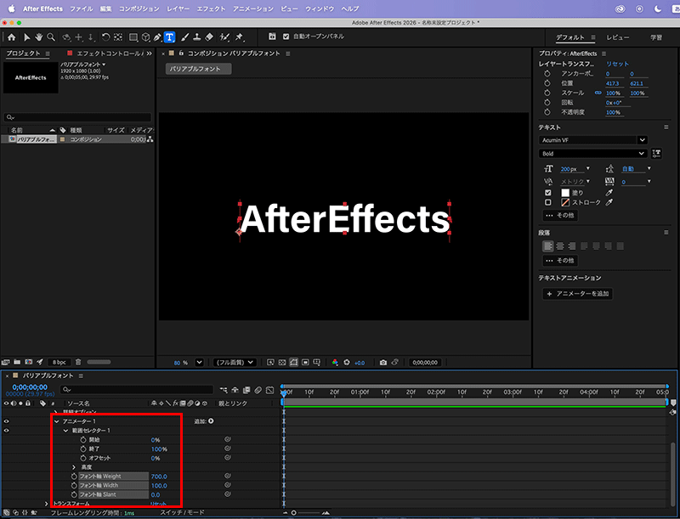Choose the Pen tool
680x519 pixels.
tap(157, 37)
